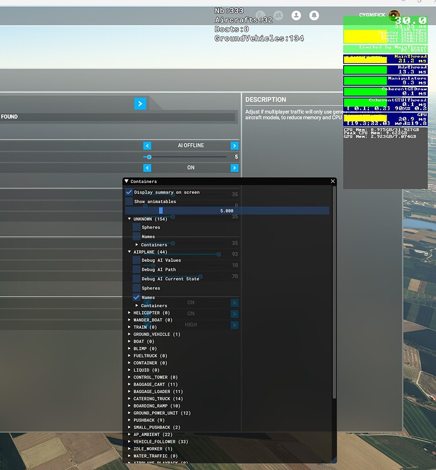Screen dimensions: 436x470
Task: Click the MainThread 21.2 ms graph
Action: click(x=385, y=59)
